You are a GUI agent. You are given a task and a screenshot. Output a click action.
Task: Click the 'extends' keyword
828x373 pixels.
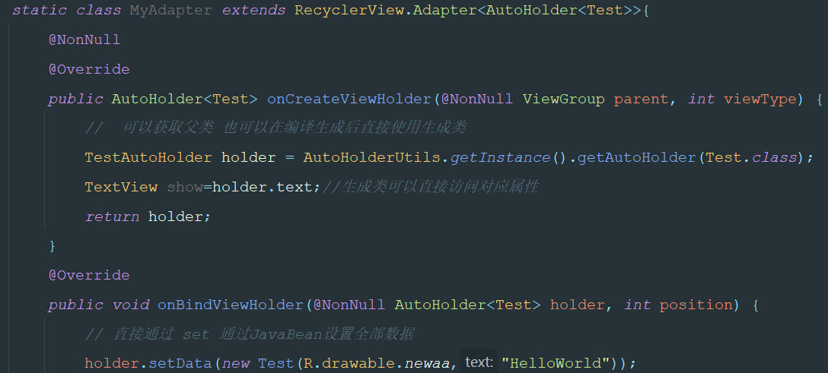[x=254, y=10]
